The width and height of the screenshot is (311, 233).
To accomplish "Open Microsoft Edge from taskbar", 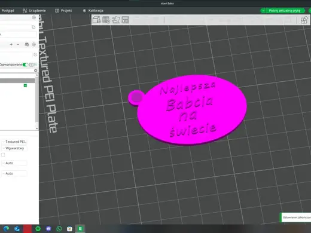I will coord(6,229).
